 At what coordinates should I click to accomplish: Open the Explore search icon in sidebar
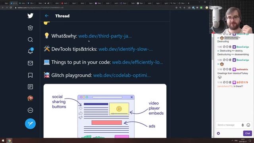[30, 40]
